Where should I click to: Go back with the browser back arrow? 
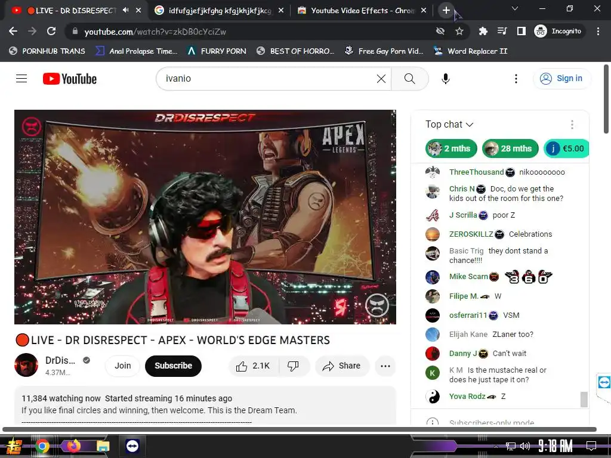(x=13, y=31)
